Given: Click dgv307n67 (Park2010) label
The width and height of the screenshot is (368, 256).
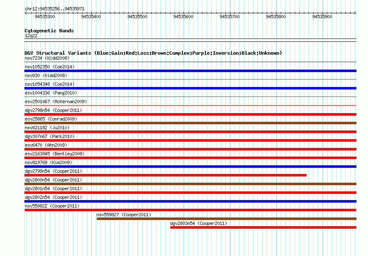Looking at the screenshot, I should [50, 136].
